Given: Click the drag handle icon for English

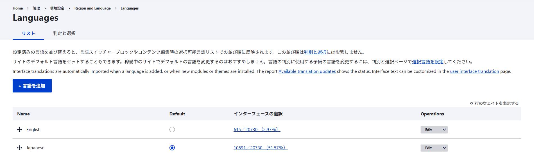Looking at the screenshot, I should point(19,129).
